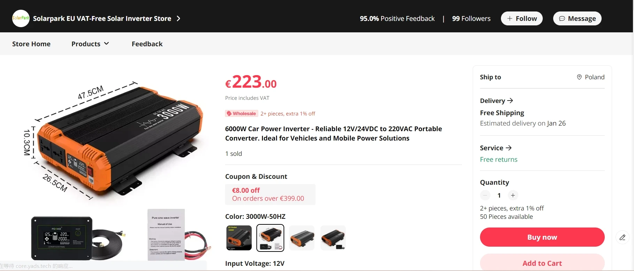Select the first EU socket color variant
634x271 pixels.
(x=239, y=238)
